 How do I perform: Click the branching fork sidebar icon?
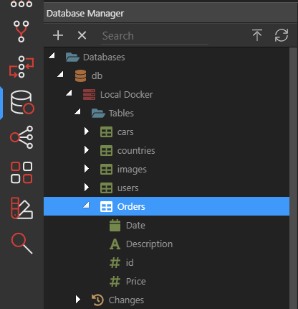coord(21,32)
